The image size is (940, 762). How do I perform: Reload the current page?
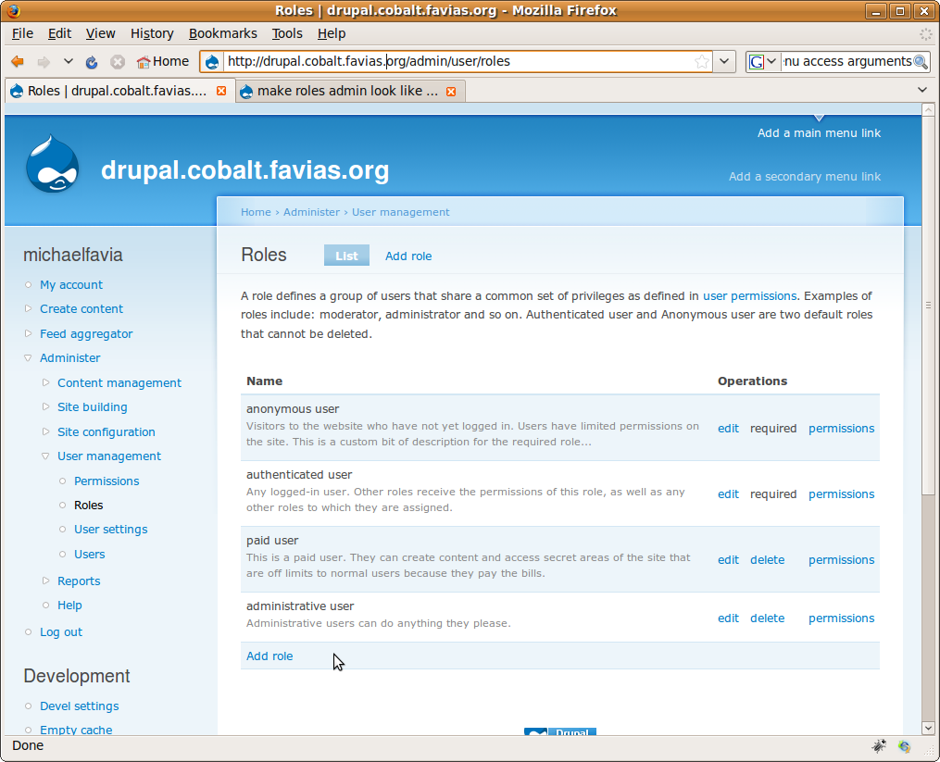tap(90, 61)
